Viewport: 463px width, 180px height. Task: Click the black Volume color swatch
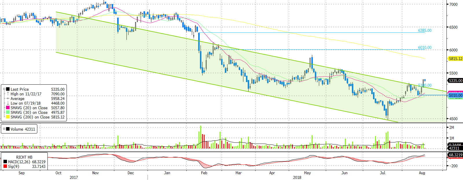8,129
